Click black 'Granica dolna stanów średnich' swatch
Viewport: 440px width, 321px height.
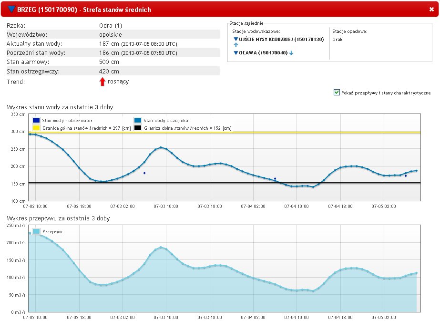[138, 128]
